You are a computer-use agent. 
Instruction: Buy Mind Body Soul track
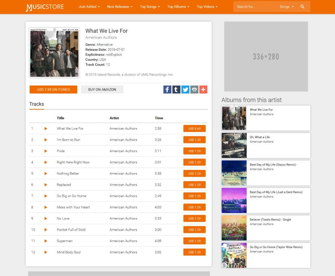(x=195, y=252)
